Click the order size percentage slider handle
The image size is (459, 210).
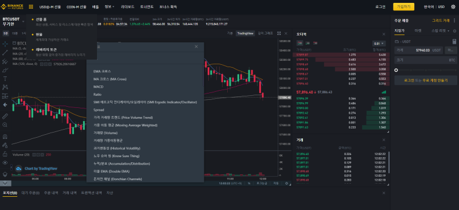tap(396, 70)
